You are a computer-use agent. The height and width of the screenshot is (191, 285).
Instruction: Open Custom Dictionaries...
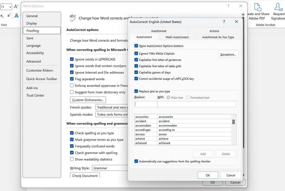88,100
